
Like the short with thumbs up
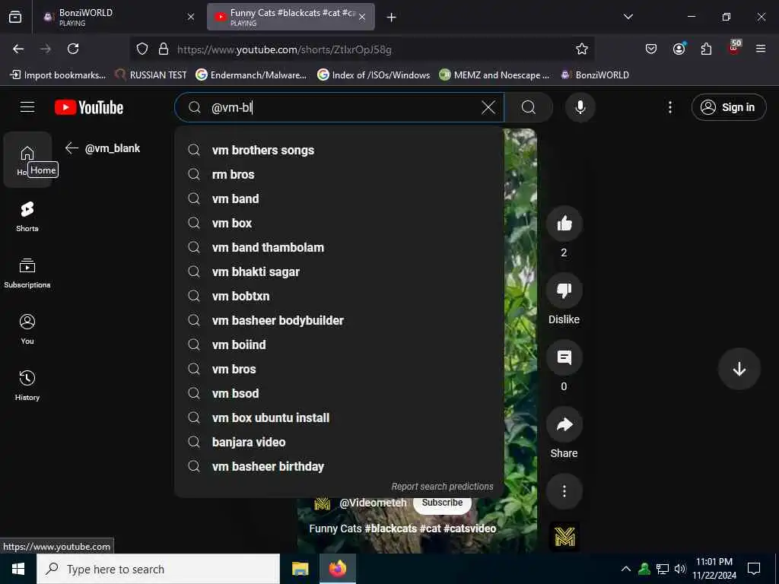pos(564,224)
